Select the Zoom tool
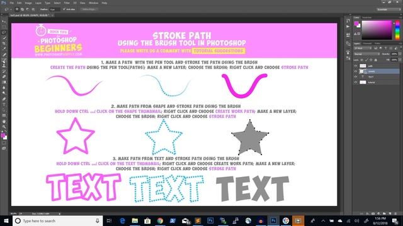Image resolution: width=403 pixels, height=226 pixels. point(4,127)
